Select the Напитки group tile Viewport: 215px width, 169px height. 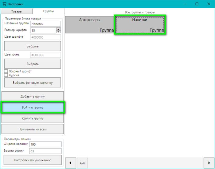pos(140,25)
